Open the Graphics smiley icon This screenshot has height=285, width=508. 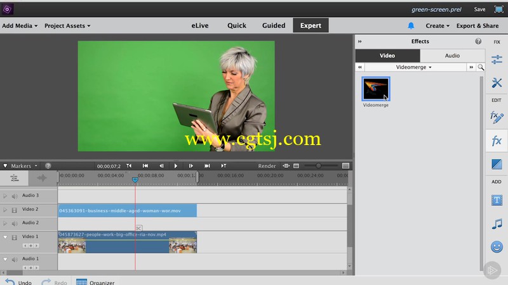pyautogui.click(x=497, y=247)
